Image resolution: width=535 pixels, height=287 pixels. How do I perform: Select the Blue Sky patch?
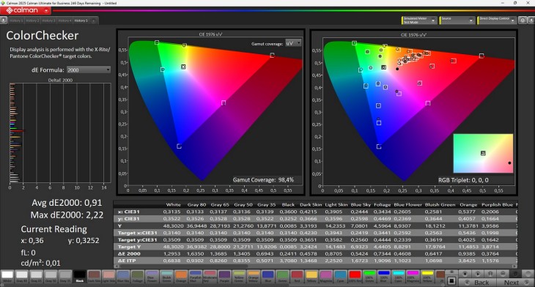point(123,277)
